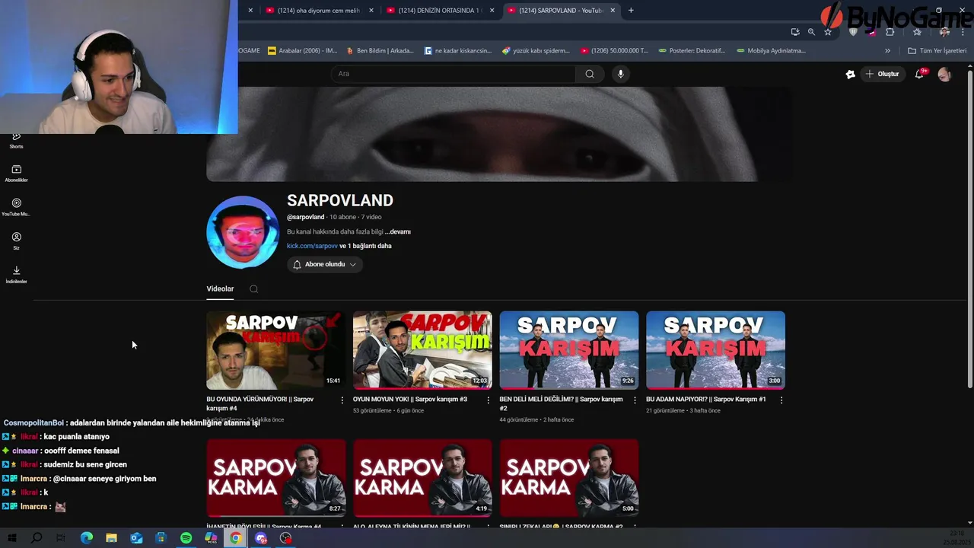
Task: Click the icon left of Oluştur
Action: tap(850, 74)
